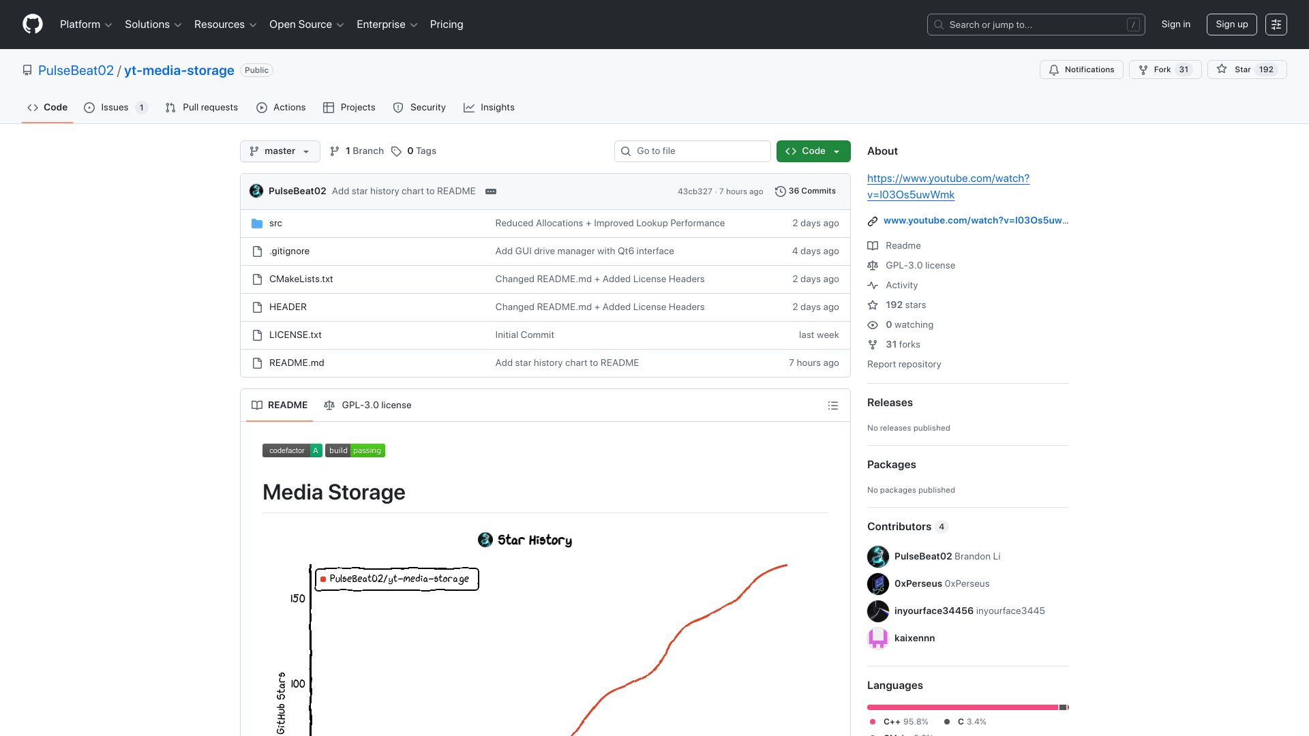Expand the commit message ellipsis button
The width and height of the screenshot is (1309, 736).
click(491, 191)
